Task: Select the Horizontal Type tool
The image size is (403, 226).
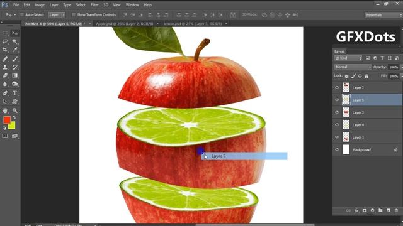Action: (15, 93)
